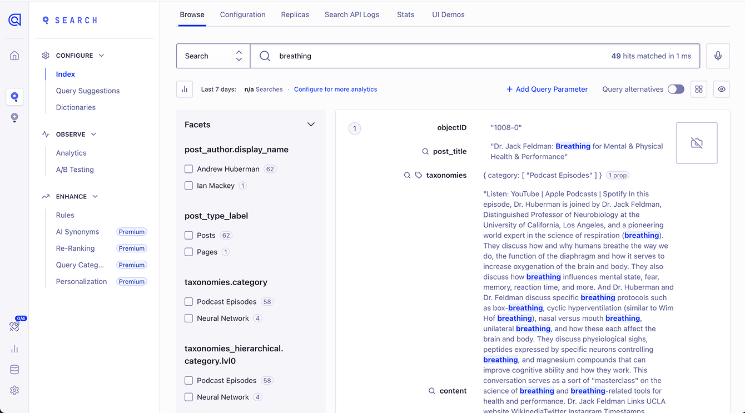Click the search icon beside post_title
Image resolution: width=745 pixels, height=413 pixels.
425,152
